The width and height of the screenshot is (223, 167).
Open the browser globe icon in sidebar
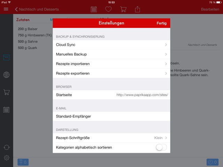point(6,75)
